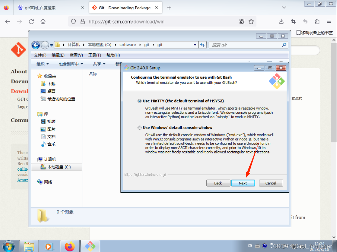337x252 pixels.
Task: Go Back in Git Setup wizard
Action: pyautogui.click(x=218, y=183)
